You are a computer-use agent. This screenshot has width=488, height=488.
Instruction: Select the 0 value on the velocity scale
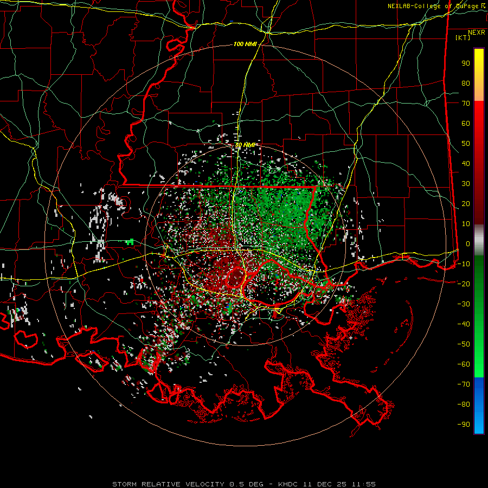[468, 243]
